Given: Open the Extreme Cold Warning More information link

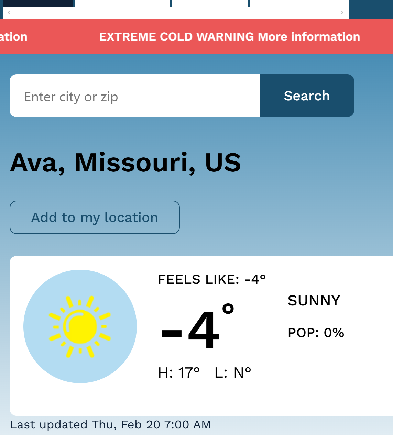Looking at the screenshot, I should (x=229, y=36).
